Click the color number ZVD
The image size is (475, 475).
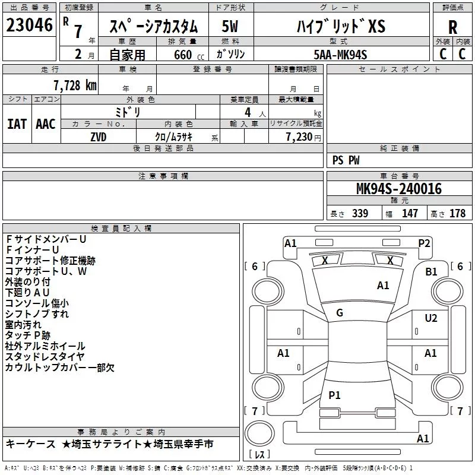99,137
